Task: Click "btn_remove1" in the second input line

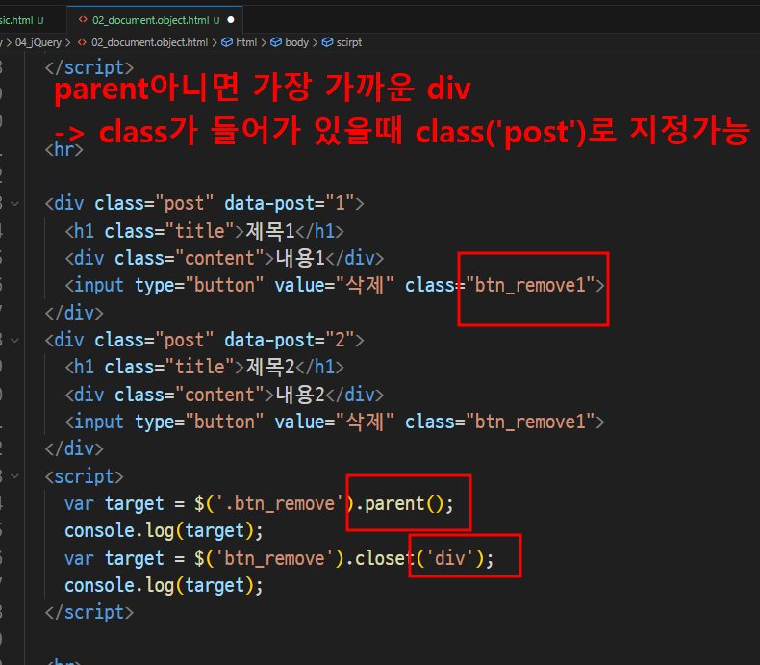Action: [530, 422]
